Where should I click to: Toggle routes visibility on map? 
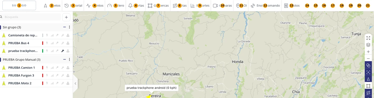(368, 93)
